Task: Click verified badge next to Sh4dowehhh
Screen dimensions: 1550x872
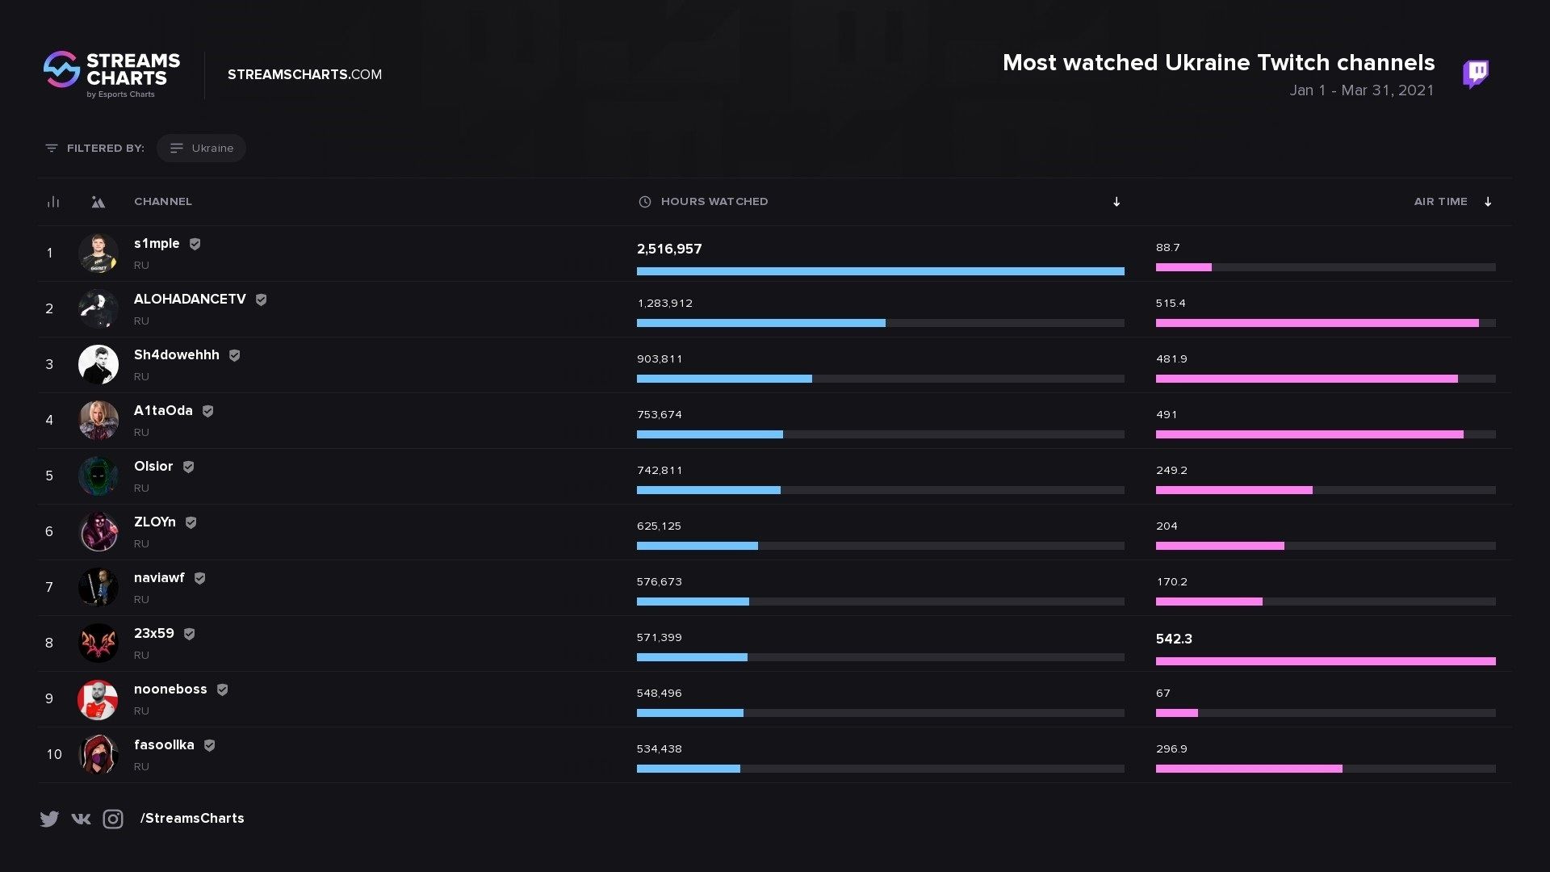Action: (234, 355)
